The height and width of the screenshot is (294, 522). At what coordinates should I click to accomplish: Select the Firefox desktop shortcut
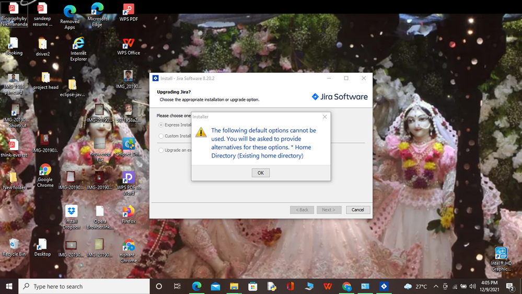tap(129, 214)
